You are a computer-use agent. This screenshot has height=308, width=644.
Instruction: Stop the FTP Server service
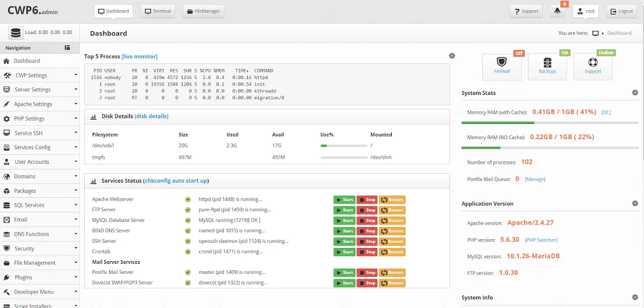(367, 210)
